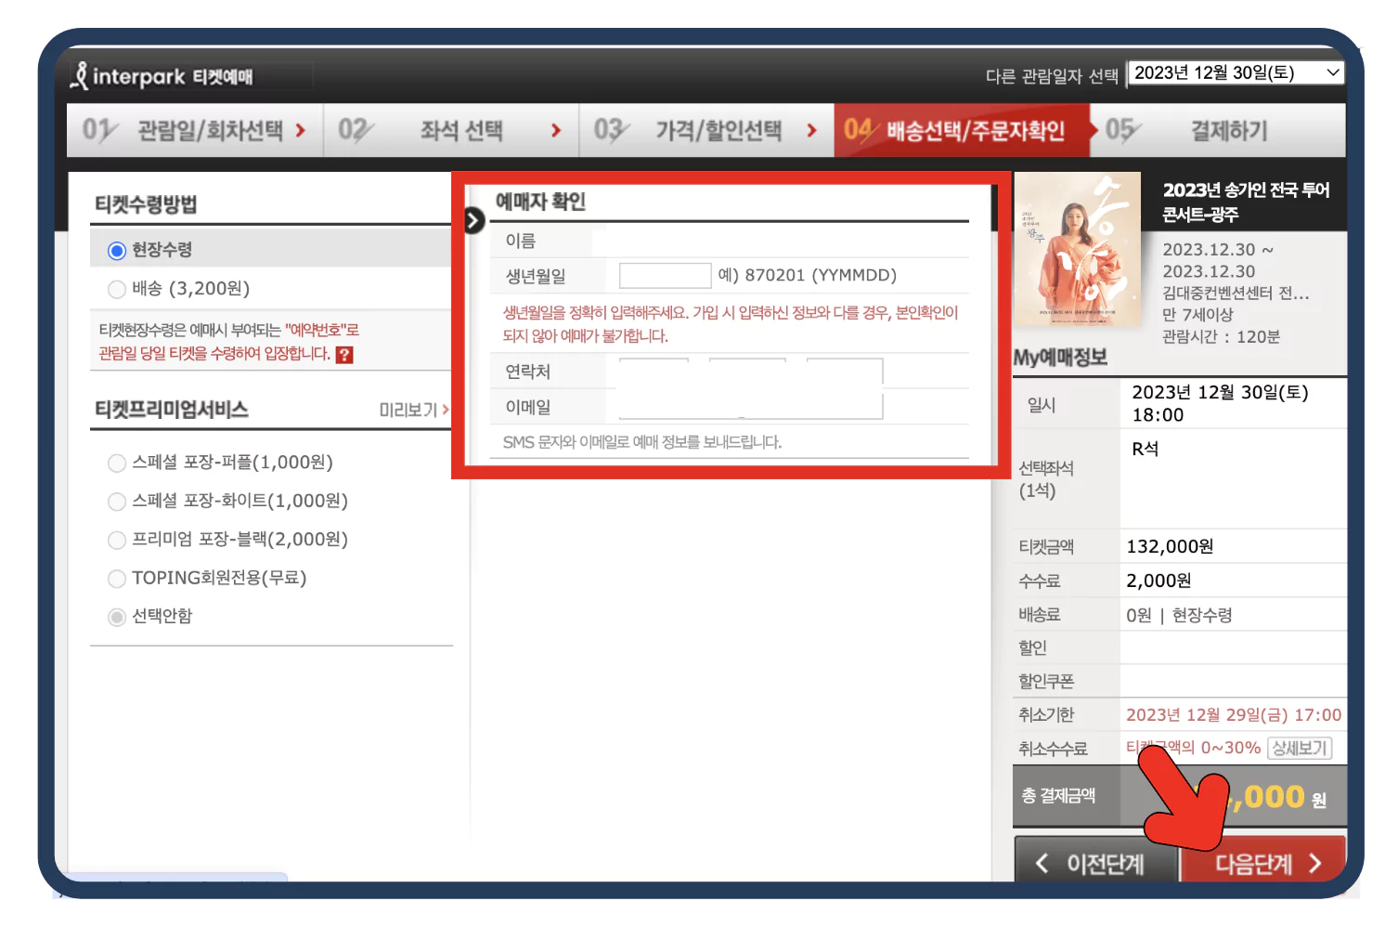The height and width of the screenshot is (927, 1398).
Task: Click the black arrow tab beside 예매자 확인 panel
Action: pyautogui.click(x=473, y=220)
